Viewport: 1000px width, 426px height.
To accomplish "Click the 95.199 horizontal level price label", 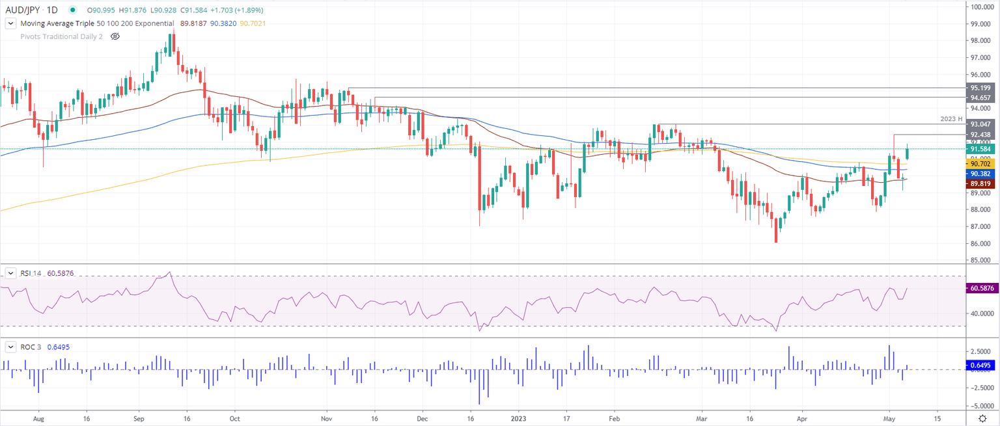I will tap(980, 88).
